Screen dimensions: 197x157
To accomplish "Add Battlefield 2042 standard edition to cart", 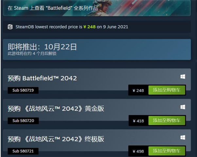I will tap(167, 90).
